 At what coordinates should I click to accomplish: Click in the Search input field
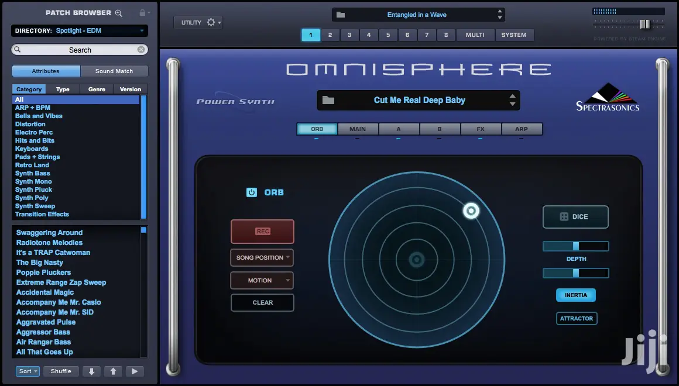click(x=80, y=50)
